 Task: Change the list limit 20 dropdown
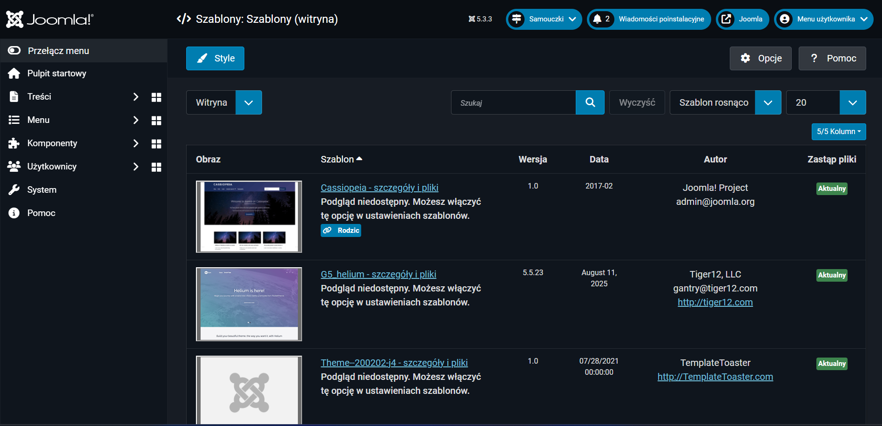tap(825, 102)
